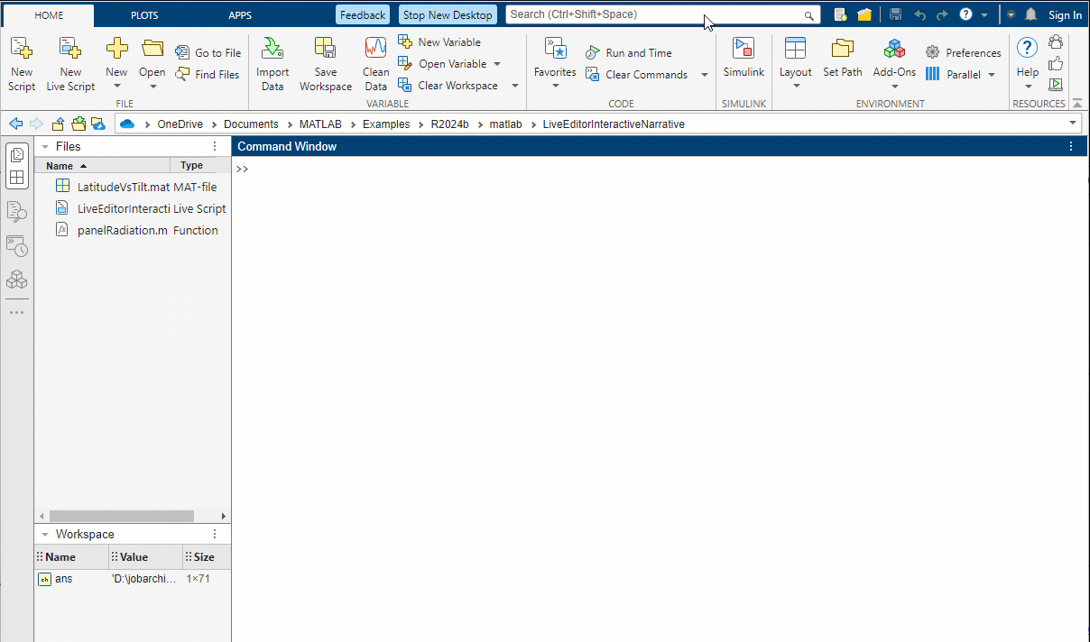Launch Simulink from the toolstrip
The height and width of the screenshot is (642, 1090).
tap(744, 63)
